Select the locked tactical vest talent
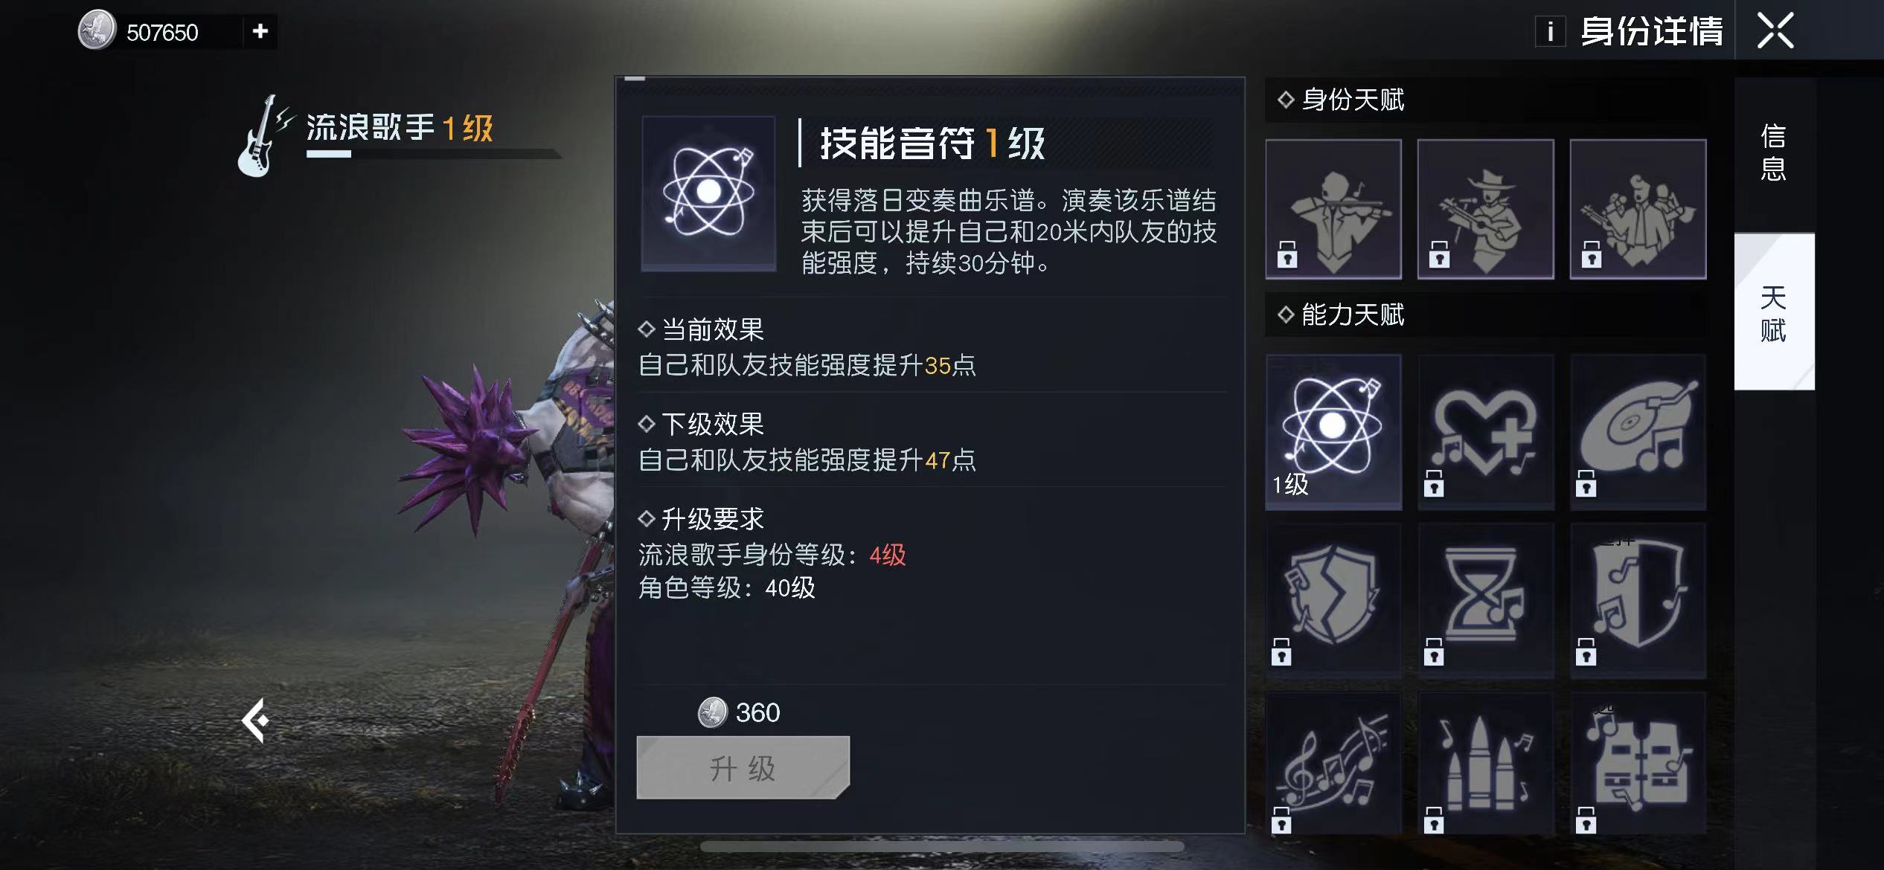This screenshot has height=870, width=1884. (1638, 763)
